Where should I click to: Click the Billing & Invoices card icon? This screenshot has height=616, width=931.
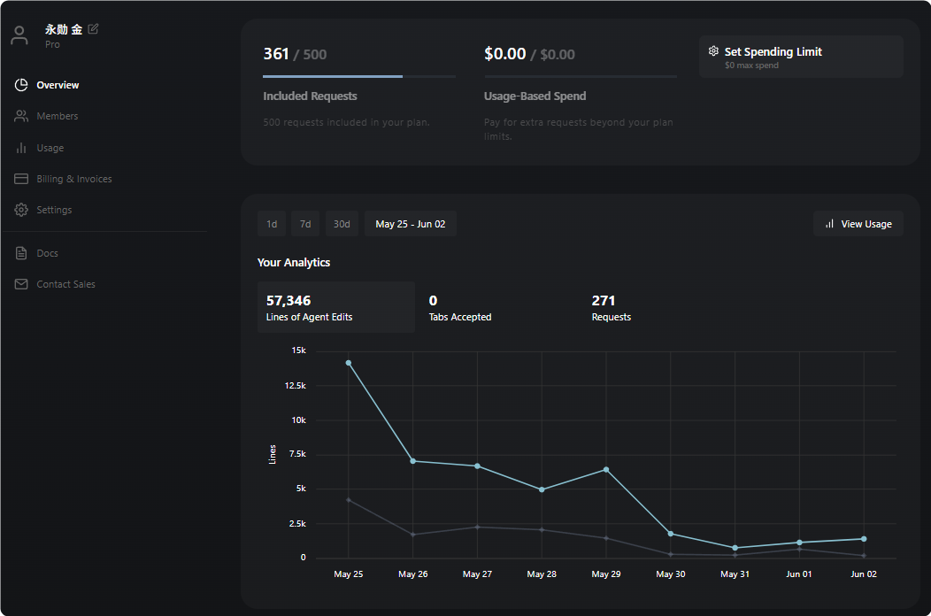tap(21, 179)
